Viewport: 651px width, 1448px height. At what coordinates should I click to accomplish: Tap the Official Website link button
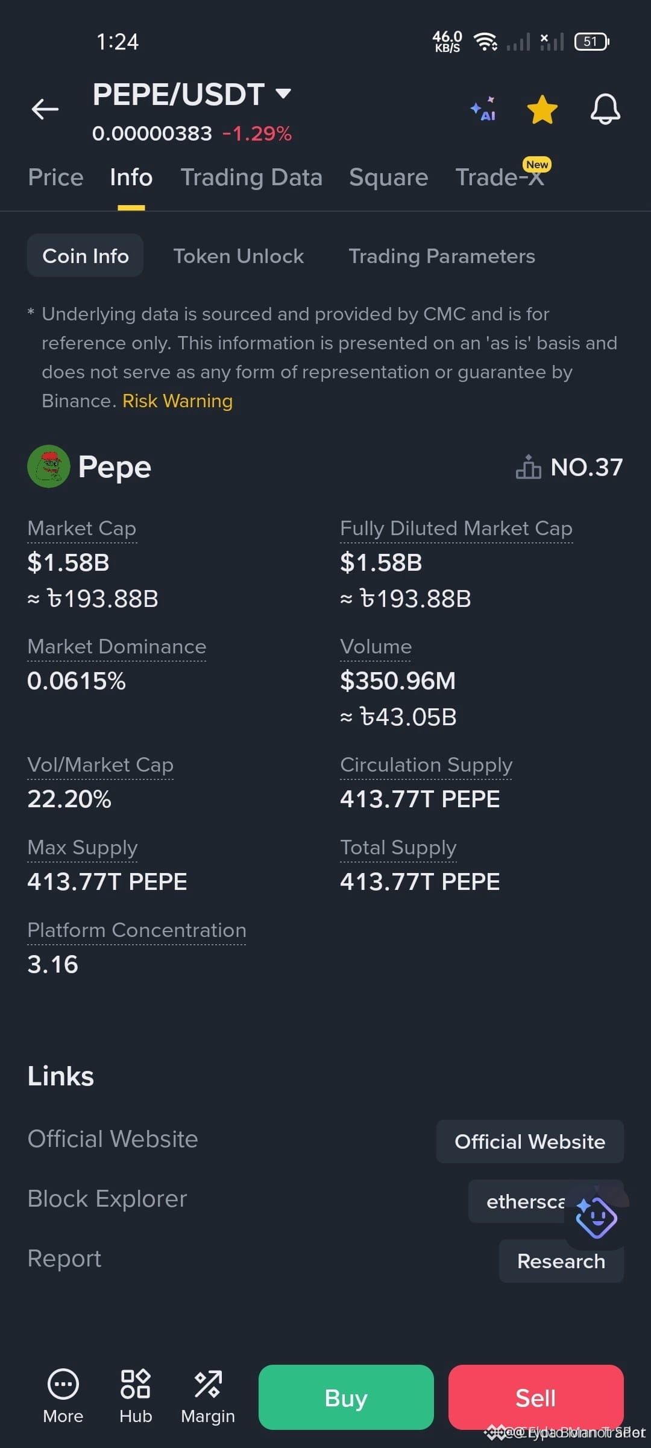click(x=530, y=1142)
